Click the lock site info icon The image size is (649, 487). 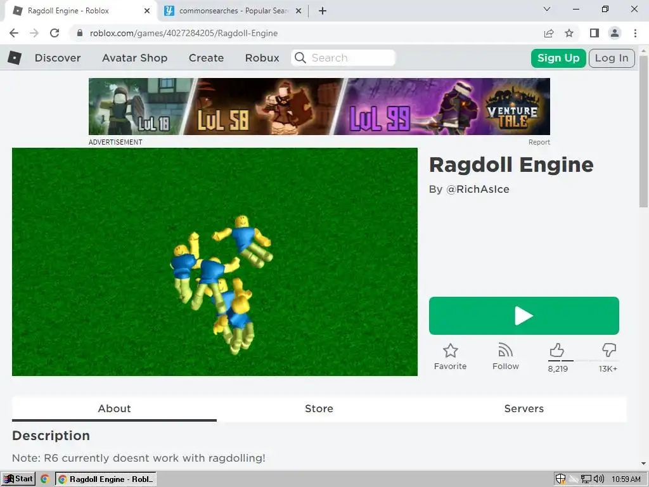pyautogui.click(x=80, y=33)
